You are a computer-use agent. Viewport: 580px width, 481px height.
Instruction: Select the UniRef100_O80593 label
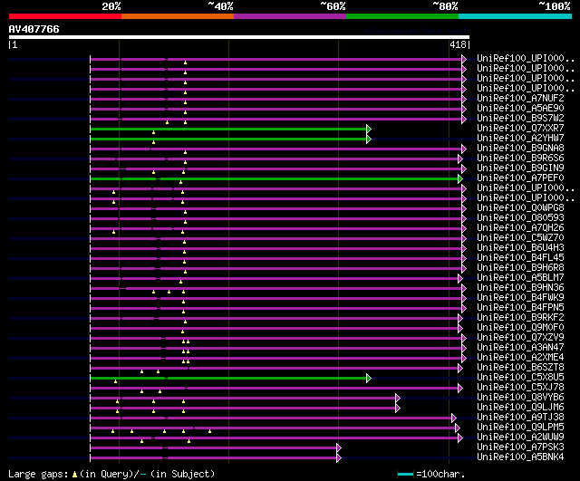click(520, 218)
